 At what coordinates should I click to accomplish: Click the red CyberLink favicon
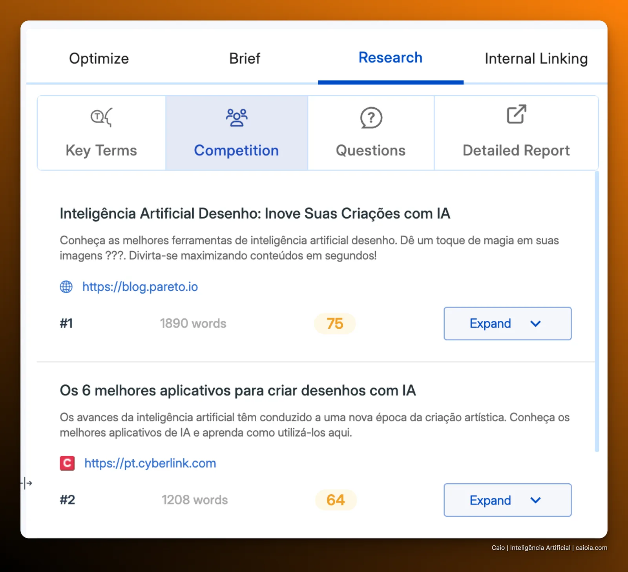67,463
